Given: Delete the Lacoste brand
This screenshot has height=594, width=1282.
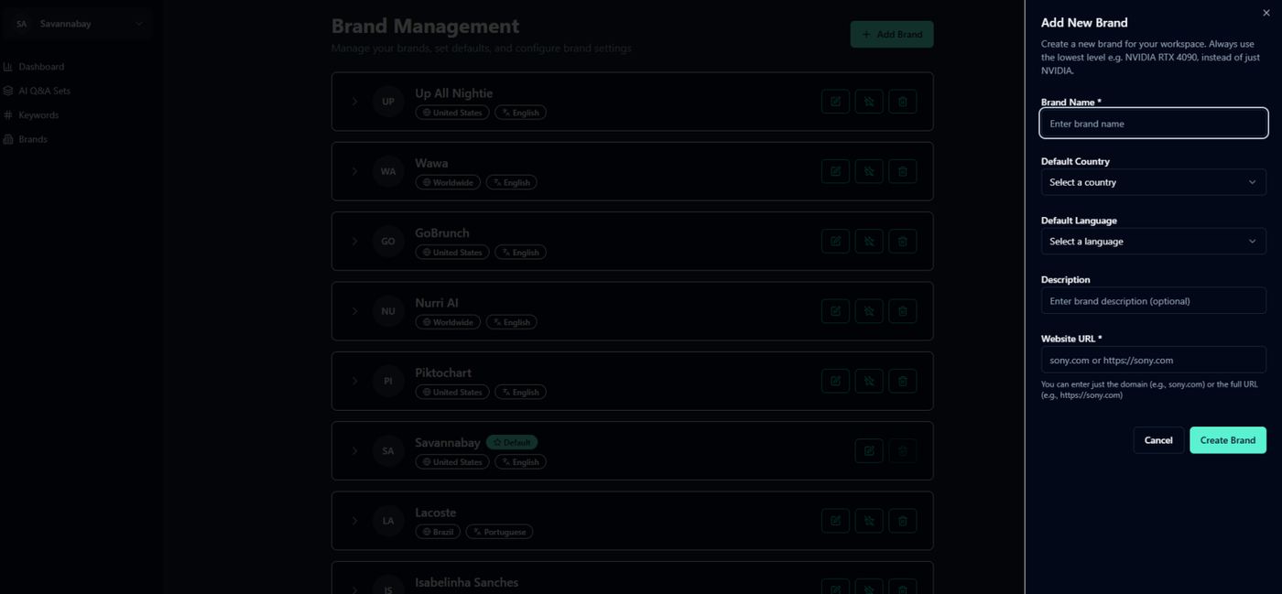Looking at the screenshot, I should tap(903, 521).
